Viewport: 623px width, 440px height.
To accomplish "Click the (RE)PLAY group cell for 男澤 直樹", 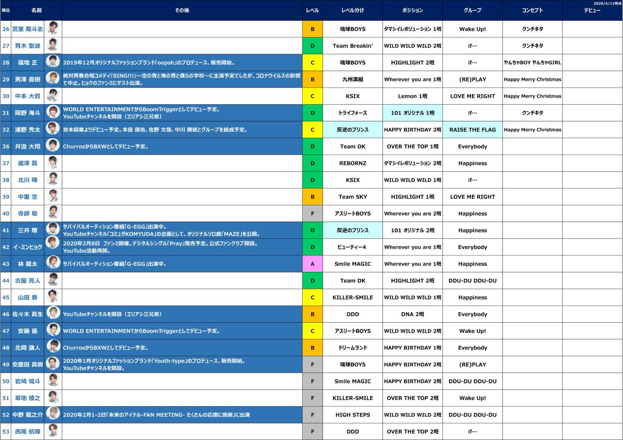I will 472,79.
